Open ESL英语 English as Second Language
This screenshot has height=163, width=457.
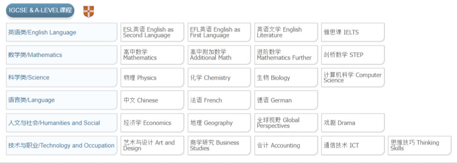(x=152, y=32)
